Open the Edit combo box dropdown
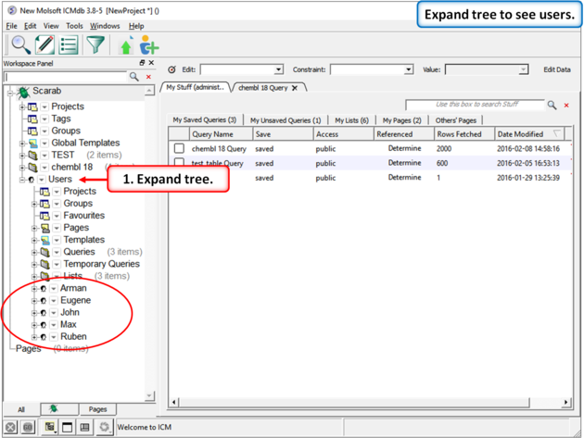 278,70
